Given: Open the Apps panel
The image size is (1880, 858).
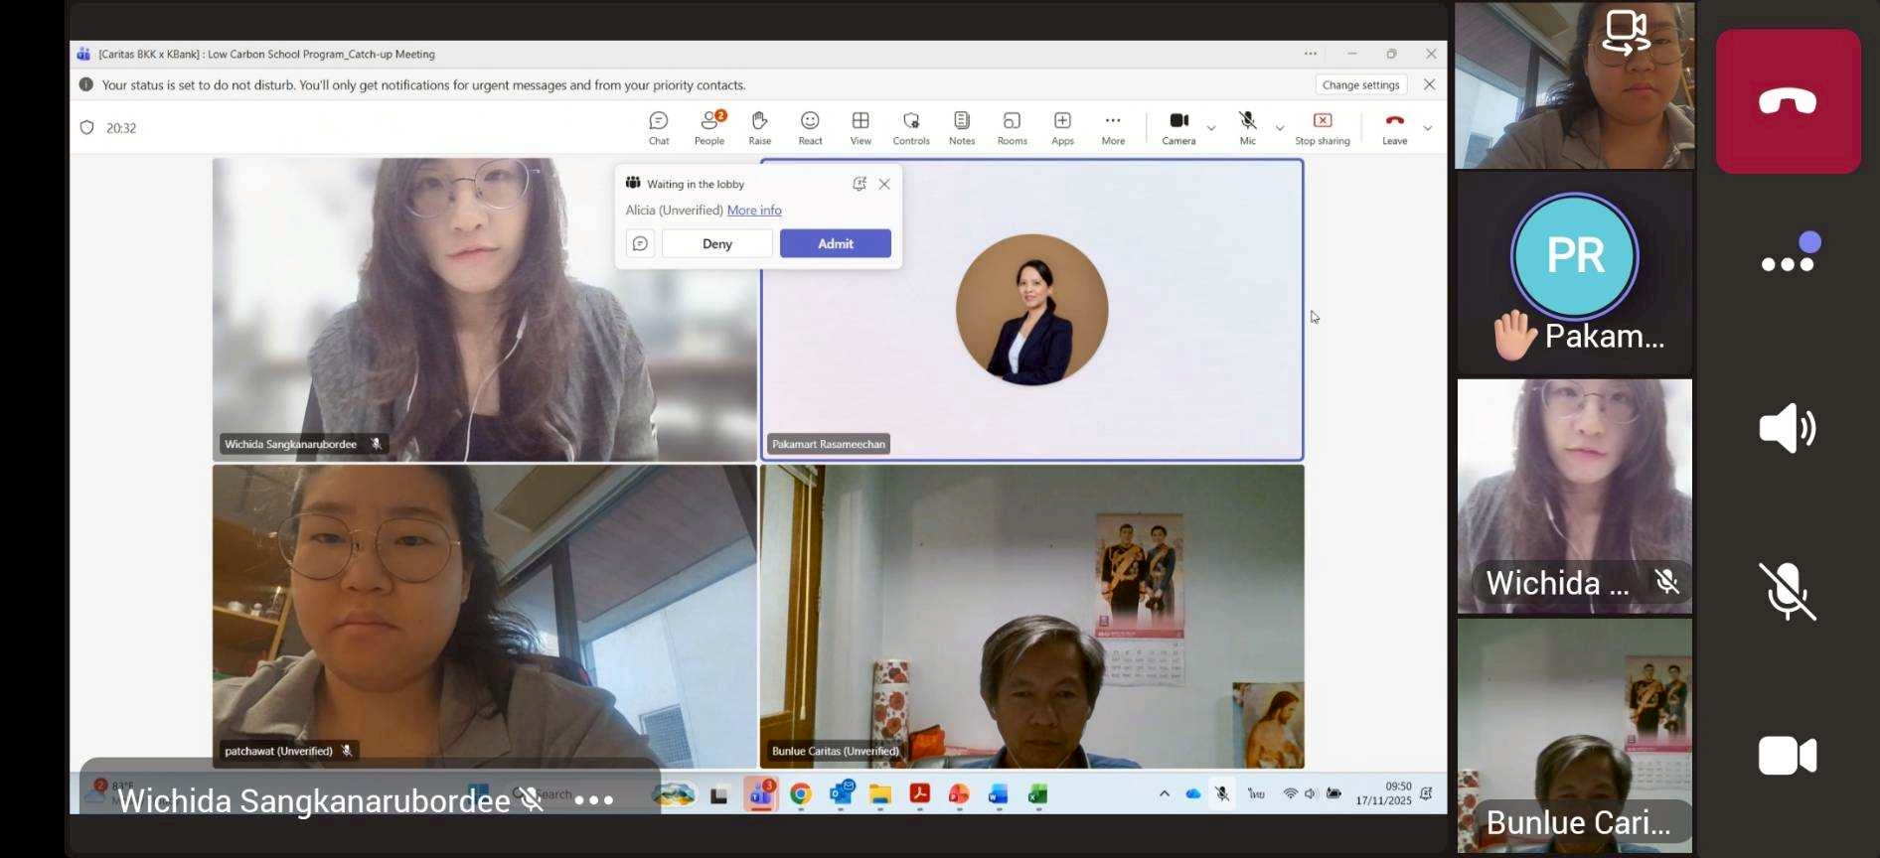Looking at the screenshot, I should (x=1062, y=127).
